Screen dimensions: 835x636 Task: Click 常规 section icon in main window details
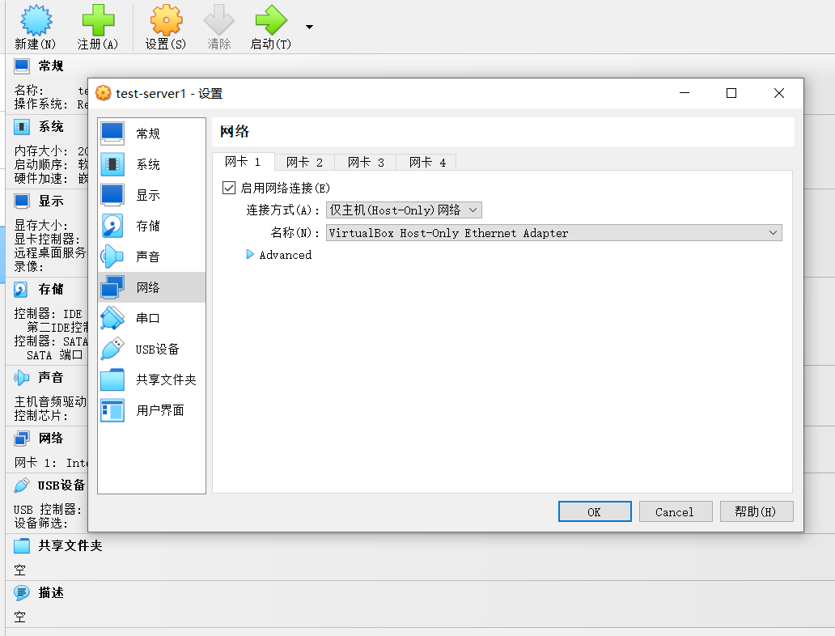[x=22, y=66]
